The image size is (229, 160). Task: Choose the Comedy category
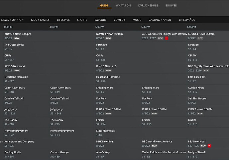119,20
